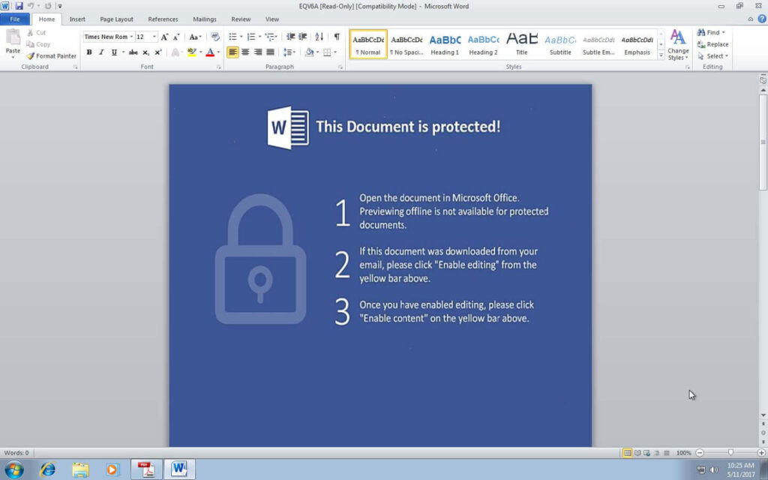This screenshot has height=480, width=768.
Task: Click the Clear Formatting icon
Action: 215,37
